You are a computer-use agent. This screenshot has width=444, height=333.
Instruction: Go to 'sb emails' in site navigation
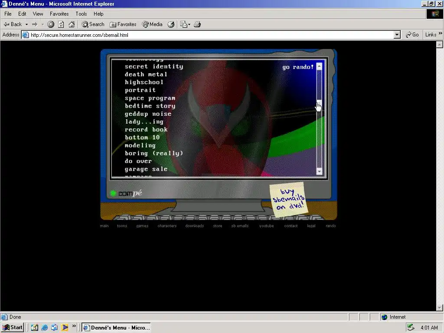pyautogui.click(x=240, y=225)
